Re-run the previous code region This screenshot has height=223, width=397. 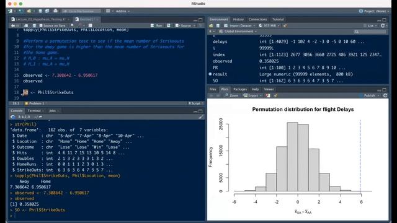(169, 25)
